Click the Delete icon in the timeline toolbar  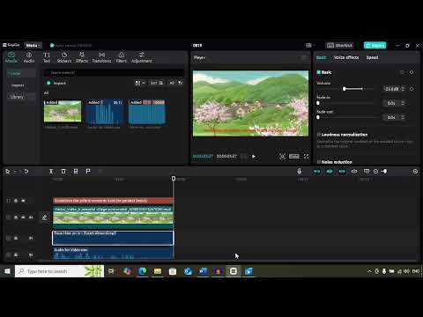(63, 172)
